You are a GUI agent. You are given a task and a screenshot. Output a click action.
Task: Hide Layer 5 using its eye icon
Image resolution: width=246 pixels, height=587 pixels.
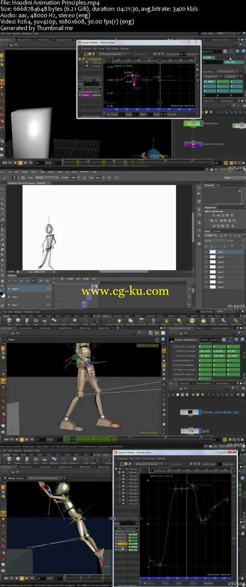(x=206, y=262)
